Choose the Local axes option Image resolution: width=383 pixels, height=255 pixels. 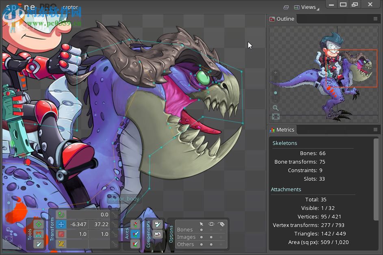(136, 224)
